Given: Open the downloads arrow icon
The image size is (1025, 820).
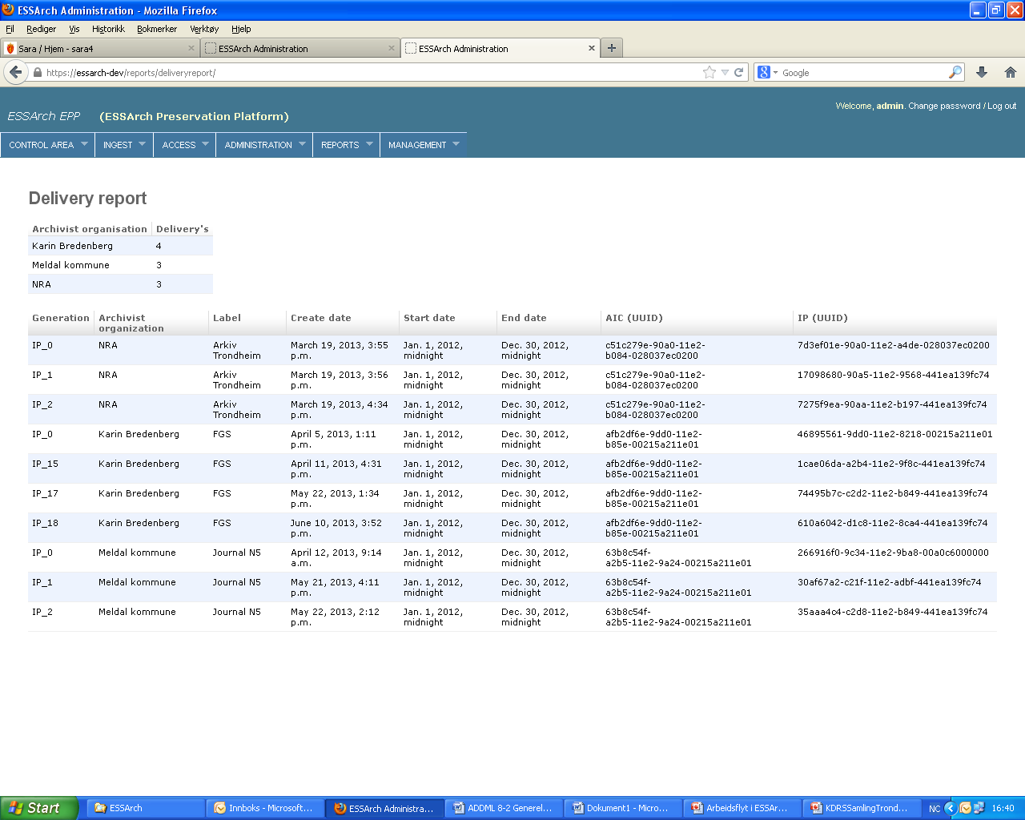Looking at the screenshot, I should pos(982,72).
